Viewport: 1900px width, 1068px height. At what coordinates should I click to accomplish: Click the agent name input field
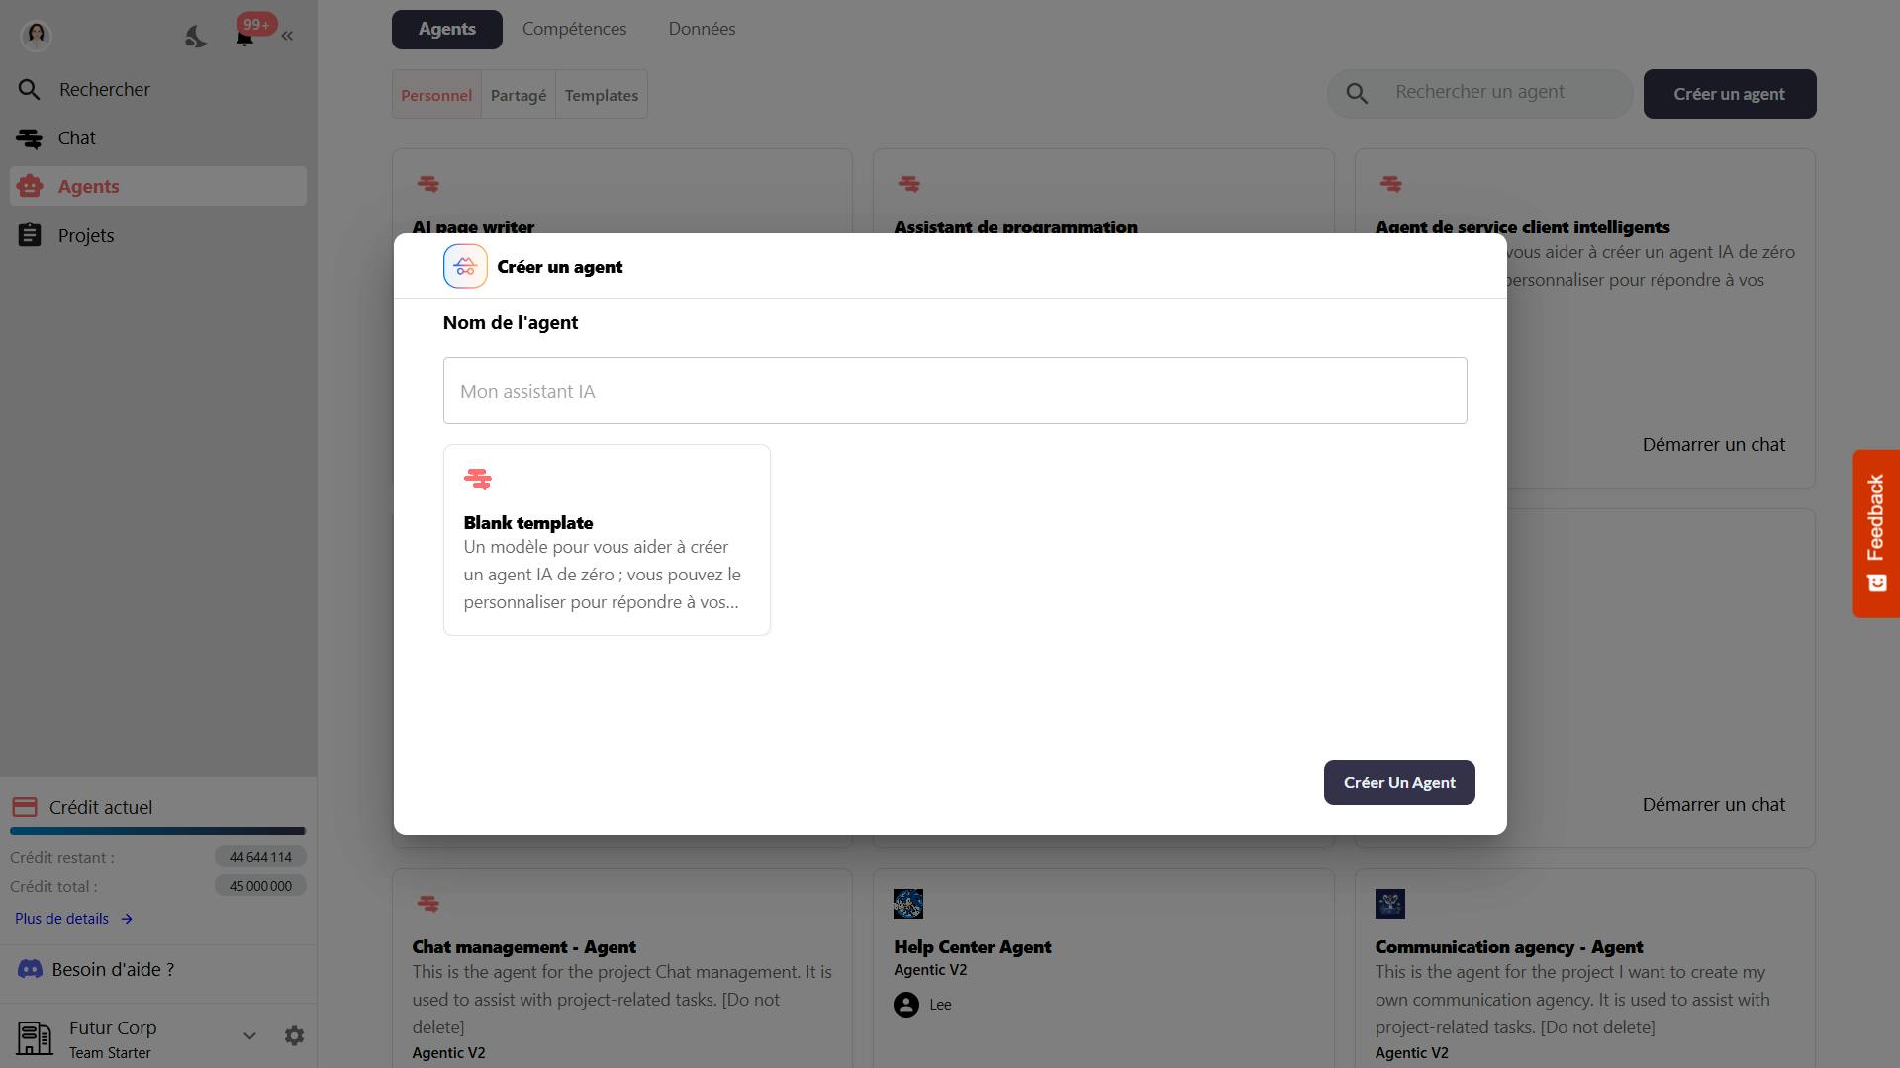point(954,391)
